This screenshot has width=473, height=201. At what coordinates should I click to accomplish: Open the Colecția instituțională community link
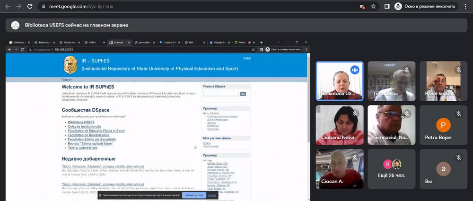coord(84,126)
